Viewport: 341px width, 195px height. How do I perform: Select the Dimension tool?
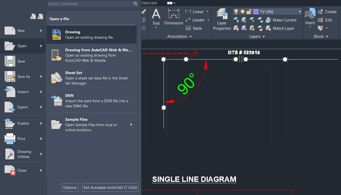click(x=174, y=17)
